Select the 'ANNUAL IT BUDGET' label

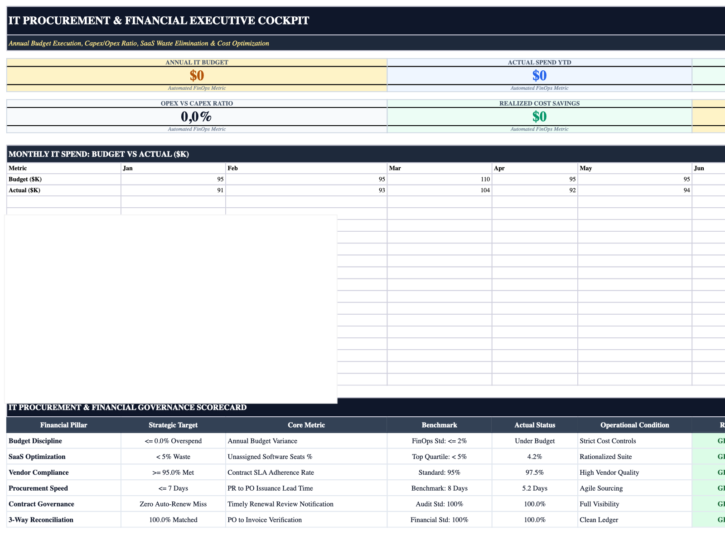[x=197, y=62]
